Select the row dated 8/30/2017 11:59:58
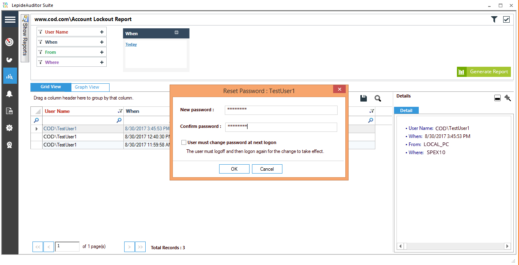Image resolution: width=519 pixels, height=265 pixels. (x=203, y=145)
